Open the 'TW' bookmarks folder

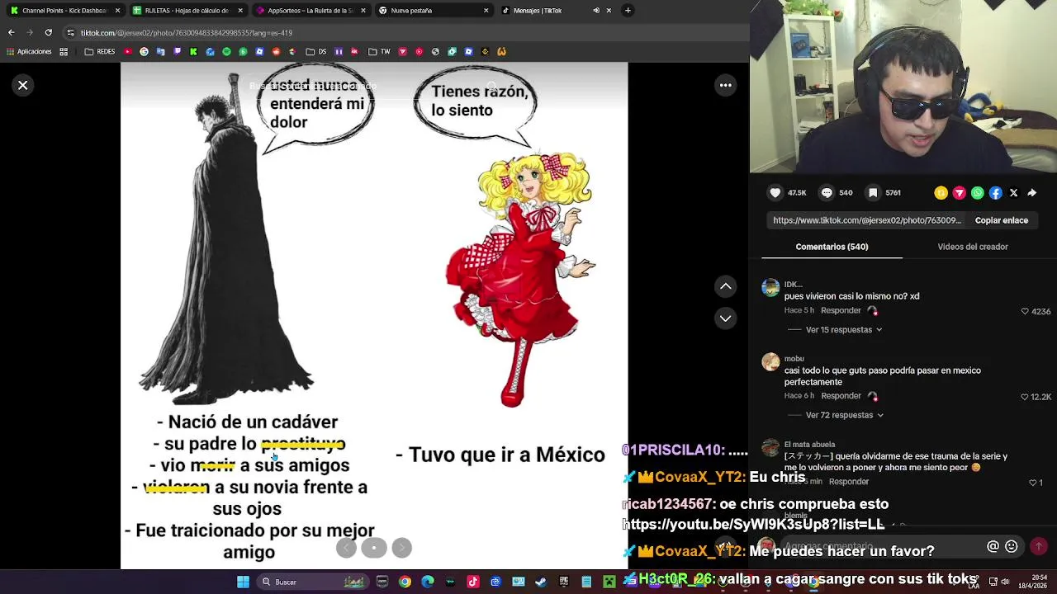click(378, 51)
